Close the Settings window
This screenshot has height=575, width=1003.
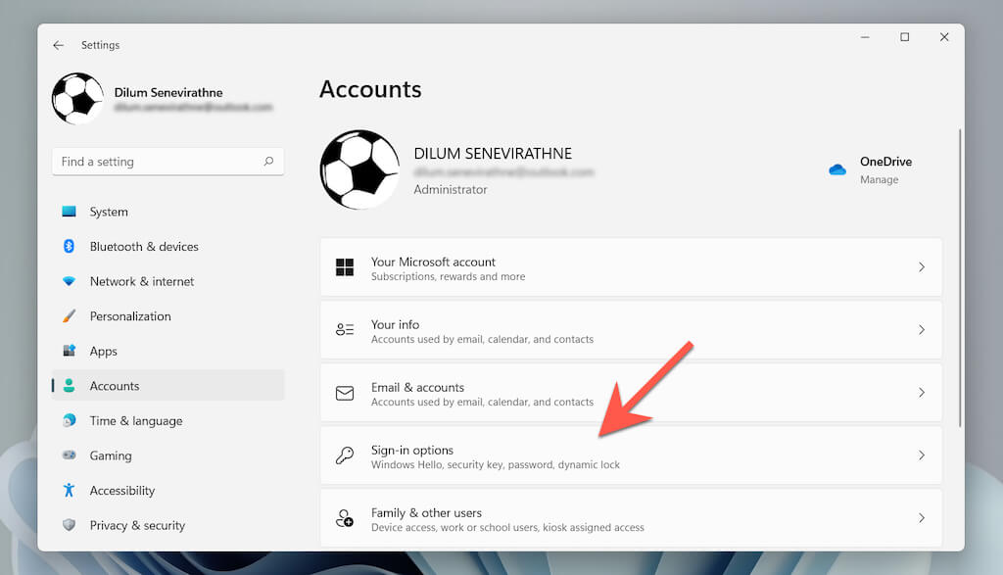pyautogui.click(x=944, y=37)
